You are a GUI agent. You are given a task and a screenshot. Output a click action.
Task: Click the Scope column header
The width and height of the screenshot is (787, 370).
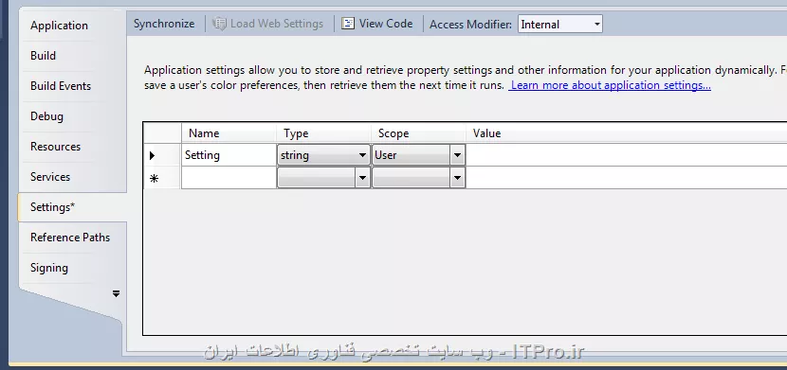pos(418,133)
